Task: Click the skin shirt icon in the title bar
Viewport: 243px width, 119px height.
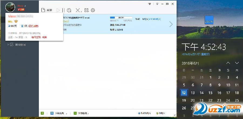Action: click(x=150, y=4)
